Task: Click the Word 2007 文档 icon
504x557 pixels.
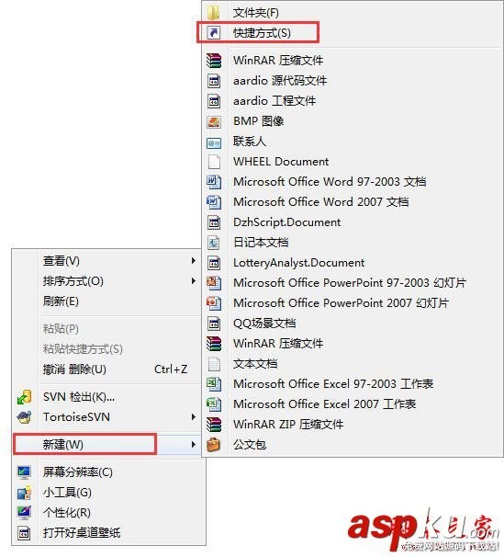Action: [214, 202]
